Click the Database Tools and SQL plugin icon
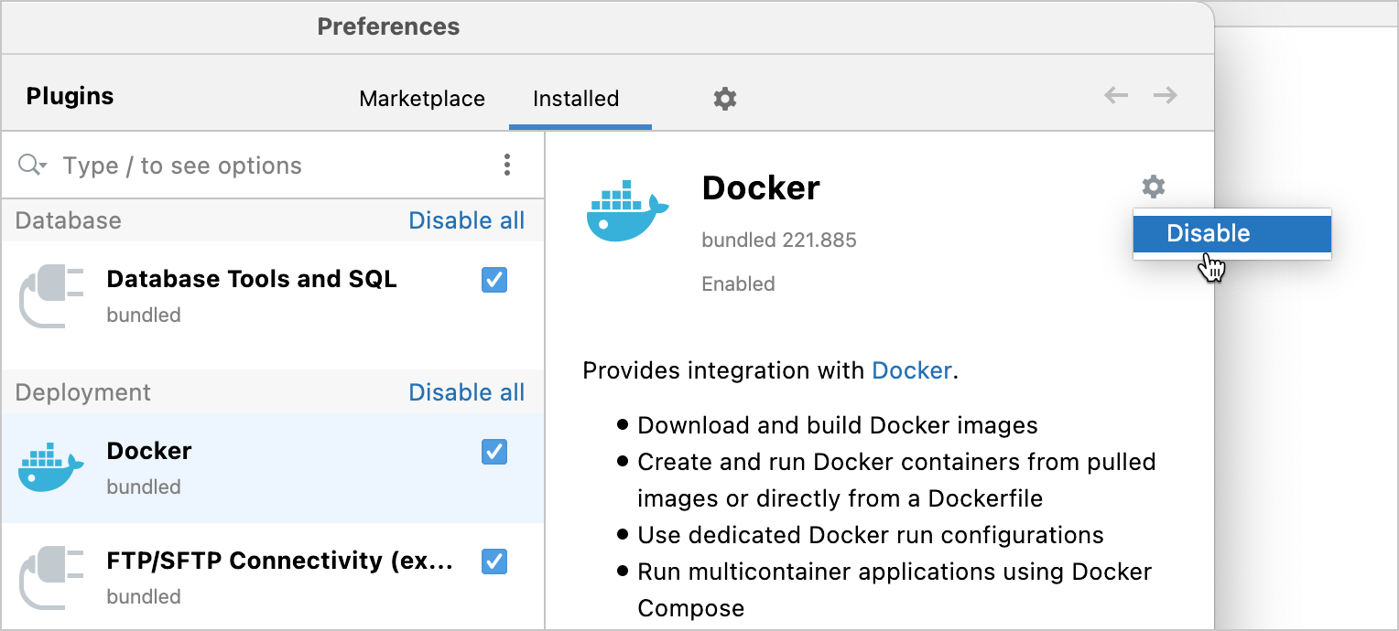Screen dimensions: 1399x631 click(x=50, y=294)
